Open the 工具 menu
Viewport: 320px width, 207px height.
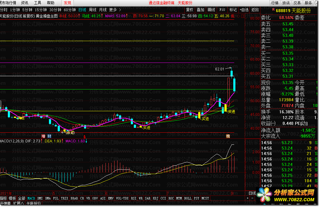click(37, 3)
